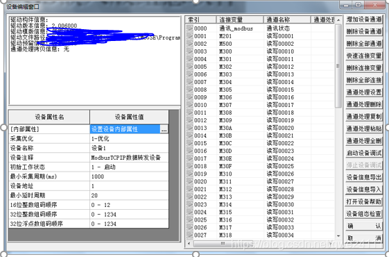Select variable M201 in row 0001

click(225, 36)
